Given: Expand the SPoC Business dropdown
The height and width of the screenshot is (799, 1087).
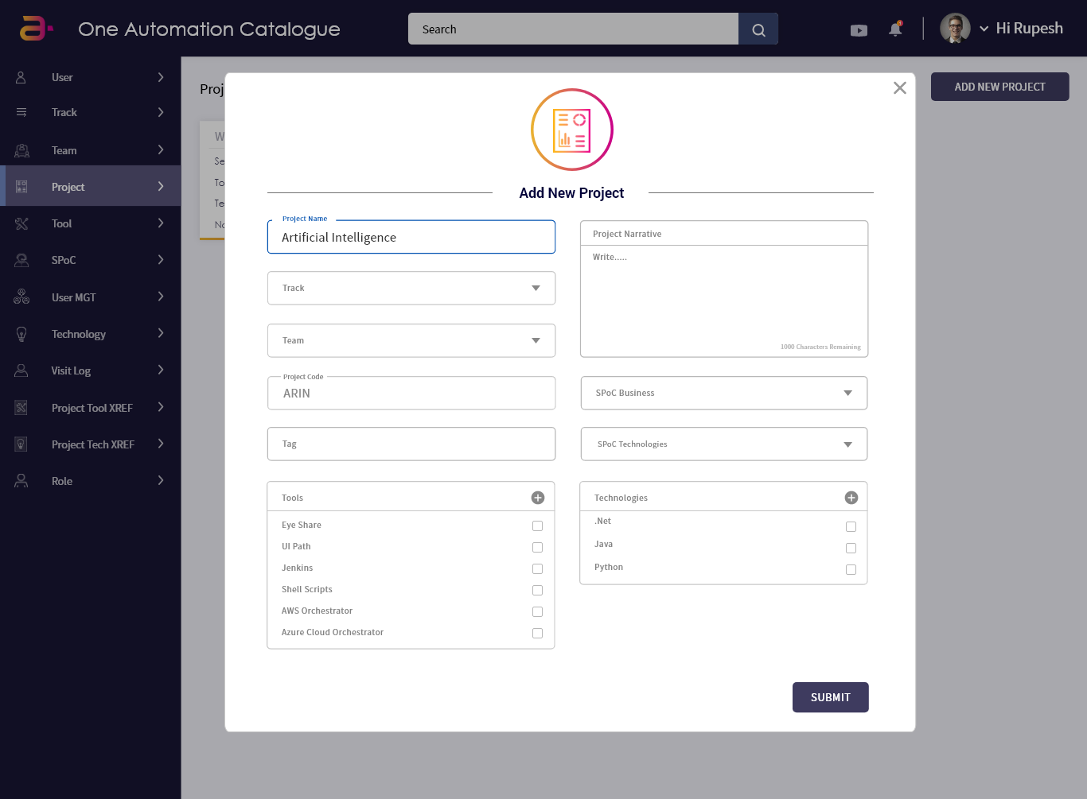Looking at the screenshot, I should 847,393.
